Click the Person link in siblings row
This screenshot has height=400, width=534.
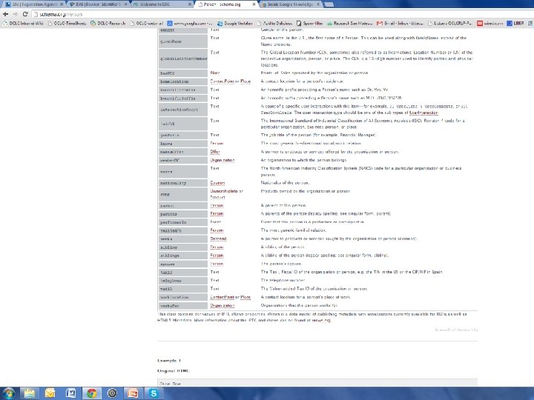tap(217, 256)
